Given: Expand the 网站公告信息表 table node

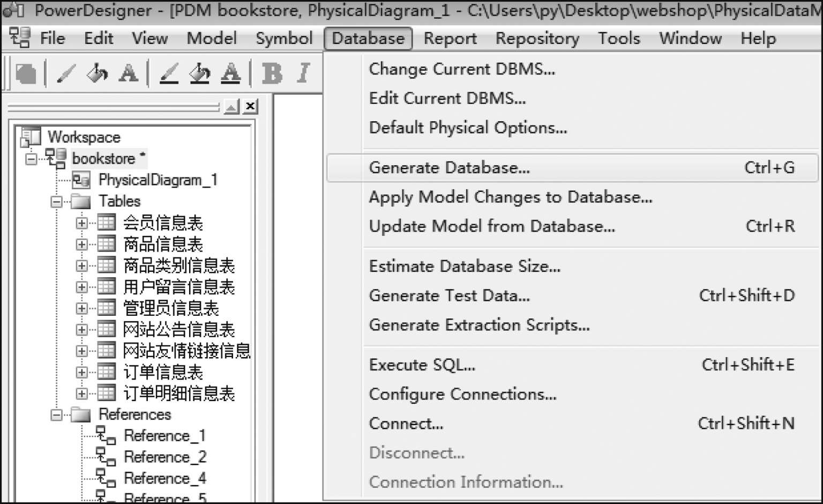Looking at the screenshot, I should click(82, 330).
